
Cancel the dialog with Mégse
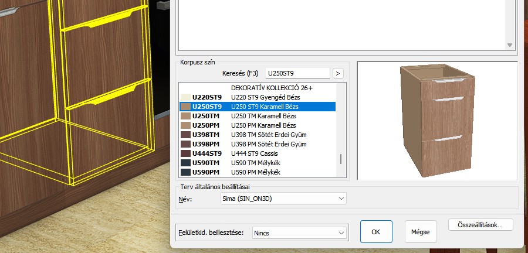click(421, 232)
